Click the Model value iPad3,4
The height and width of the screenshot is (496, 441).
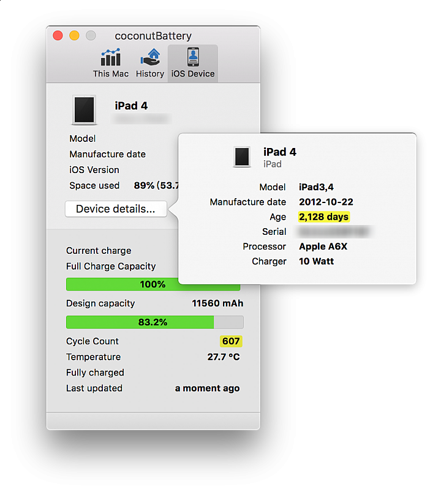(x=316, y=187)
